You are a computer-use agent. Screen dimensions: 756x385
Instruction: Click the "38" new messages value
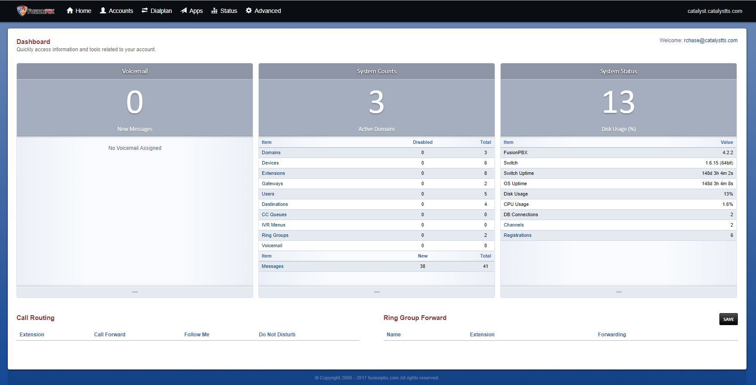pos(423,266)
